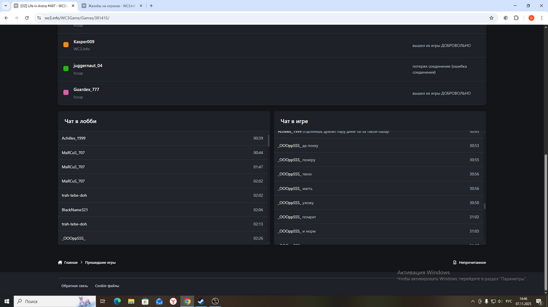Open the Cookie-файлы footer link

click(x=107, y=286)
